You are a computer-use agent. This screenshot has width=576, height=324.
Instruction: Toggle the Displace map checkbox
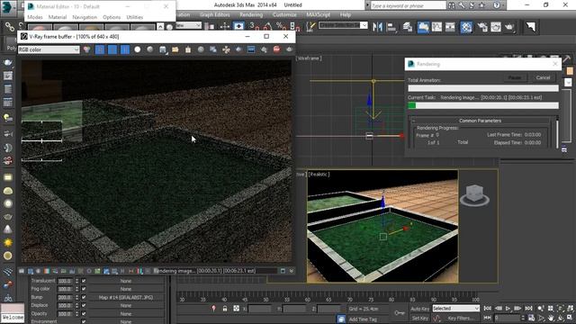point(84,305)
